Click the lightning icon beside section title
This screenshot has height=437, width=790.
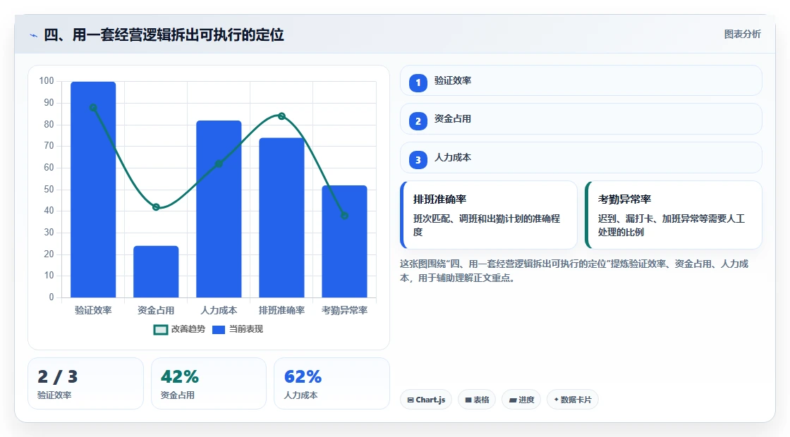click(x=34, y=35)
